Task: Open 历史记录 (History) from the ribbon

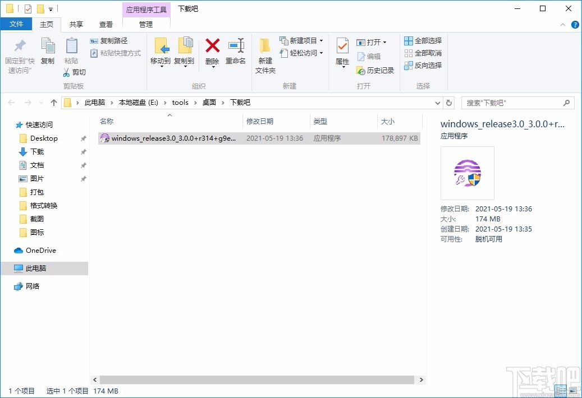Action: click(375, 71)
